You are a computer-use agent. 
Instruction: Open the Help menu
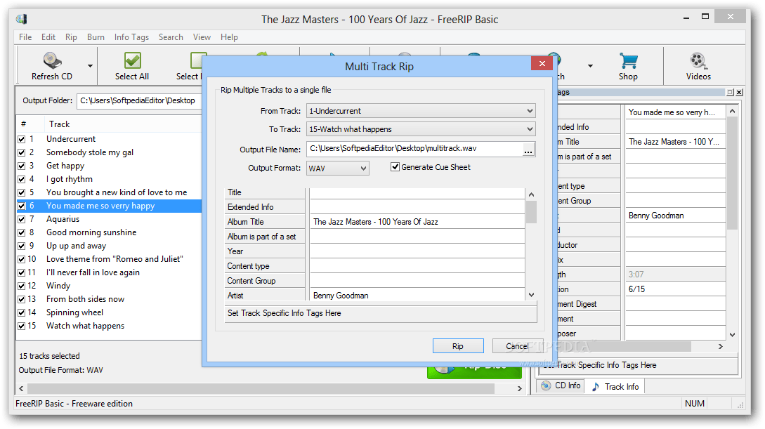pos(229,37)
